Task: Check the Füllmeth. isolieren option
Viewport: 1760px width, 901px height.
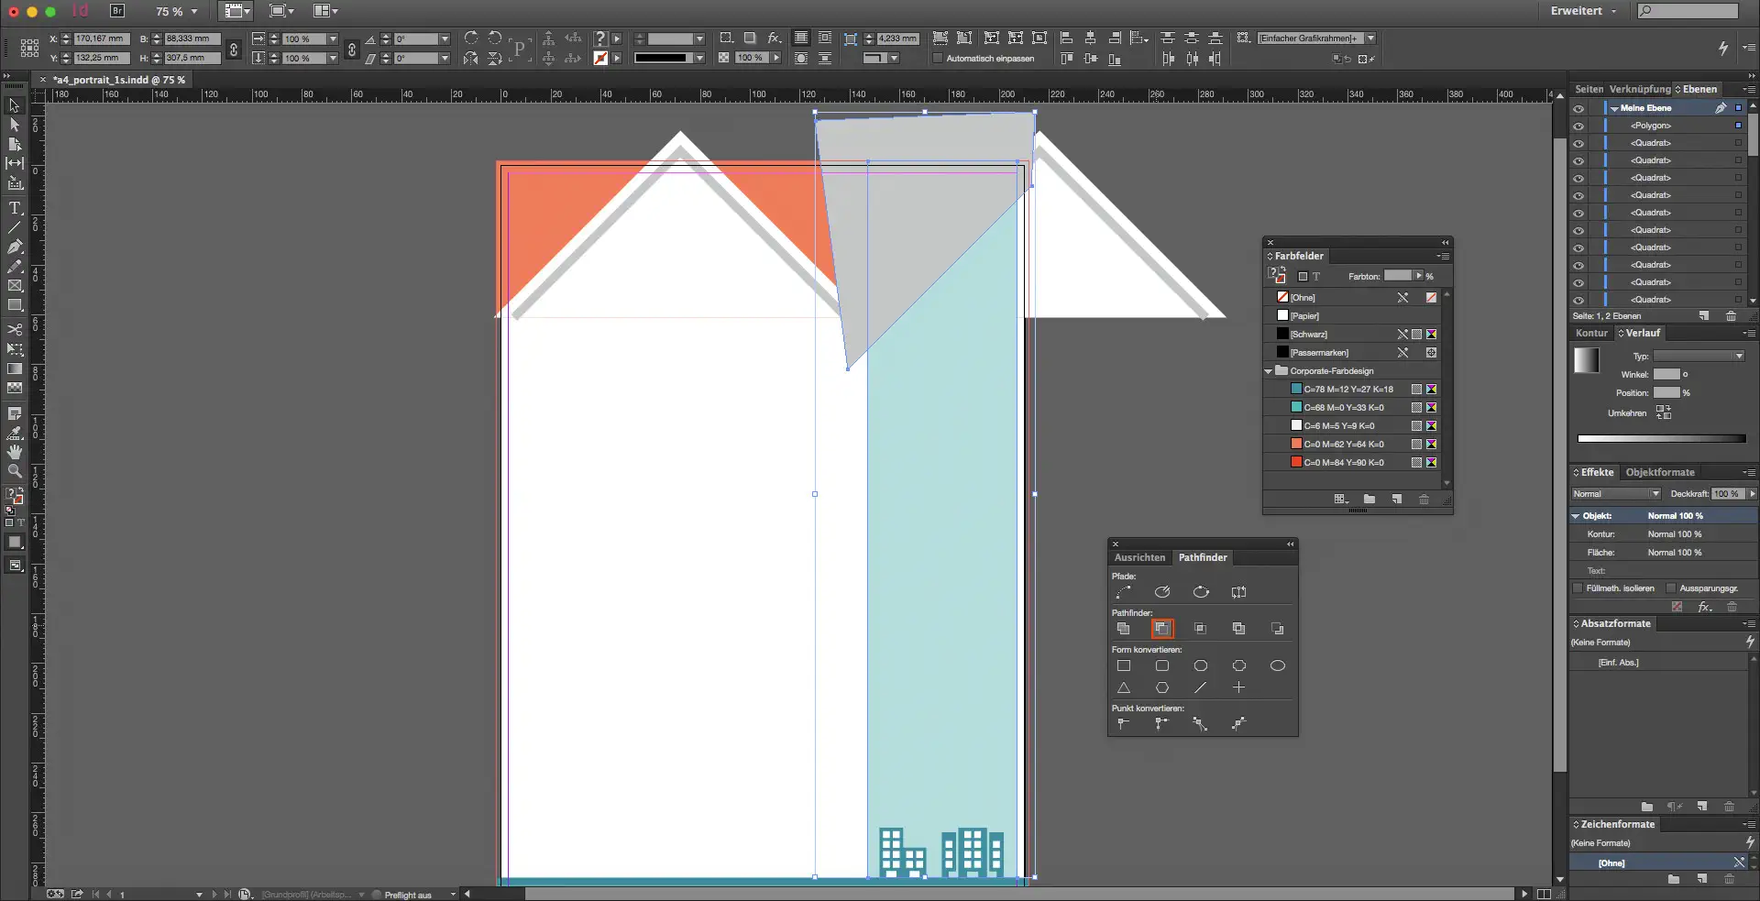Action: 1578,588
